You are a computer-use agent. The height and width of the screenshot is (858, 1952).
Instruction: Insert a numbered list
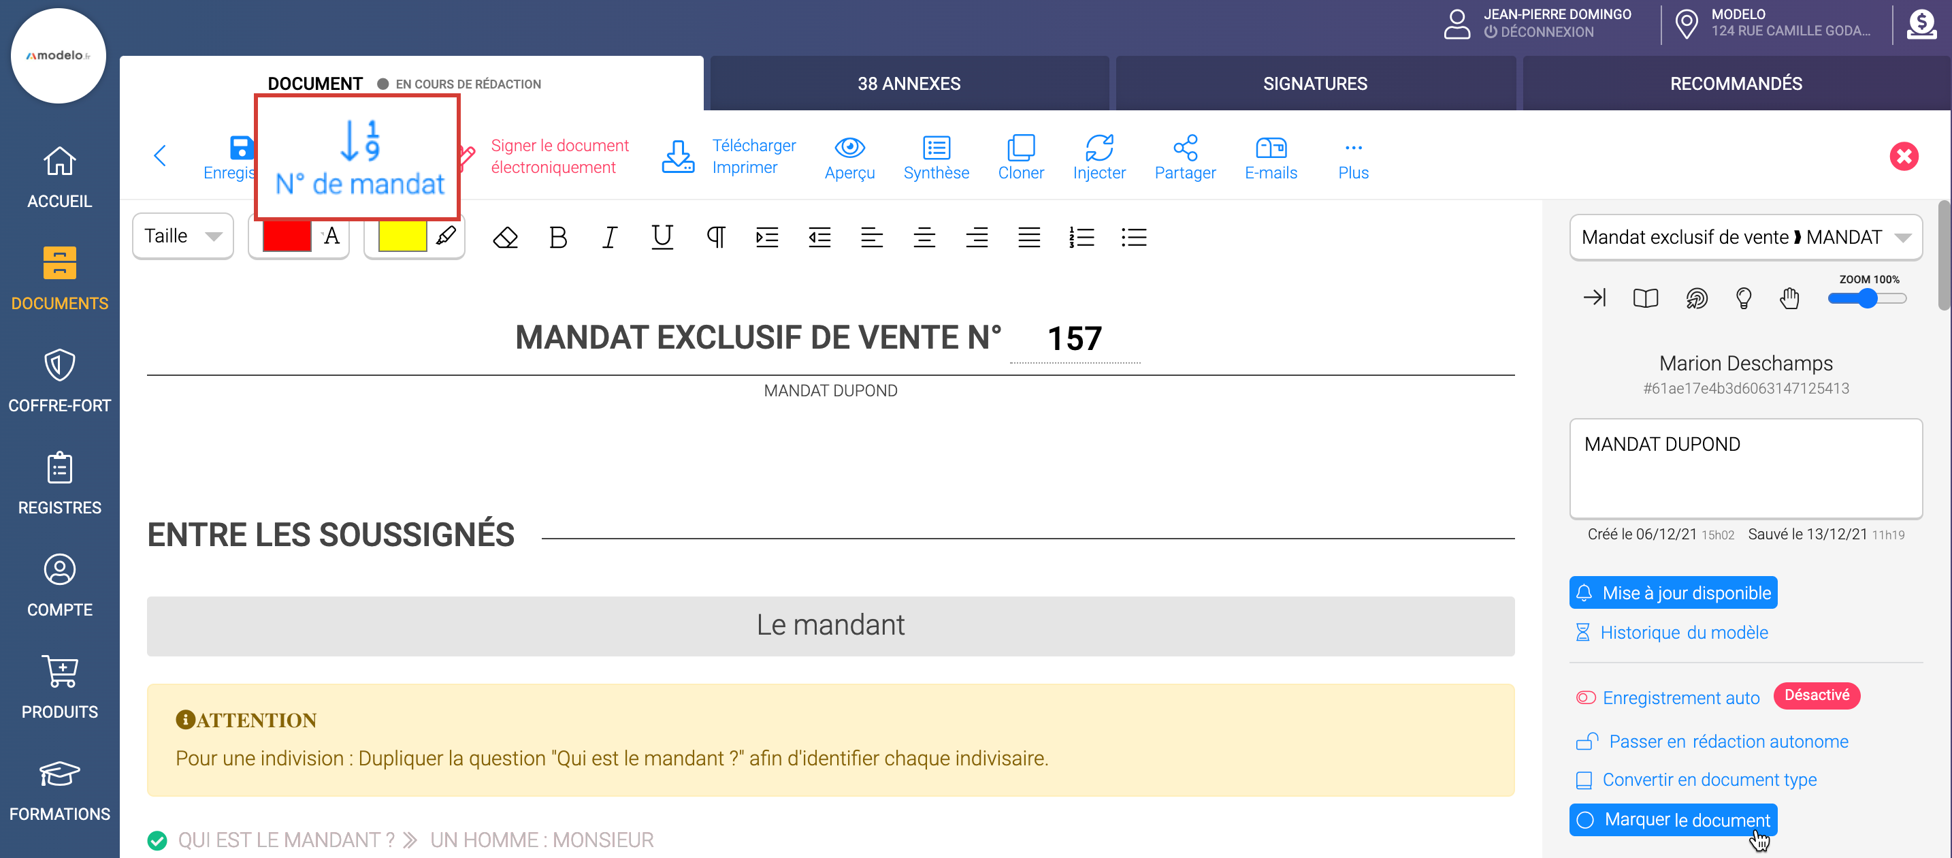pos(1081,237)
